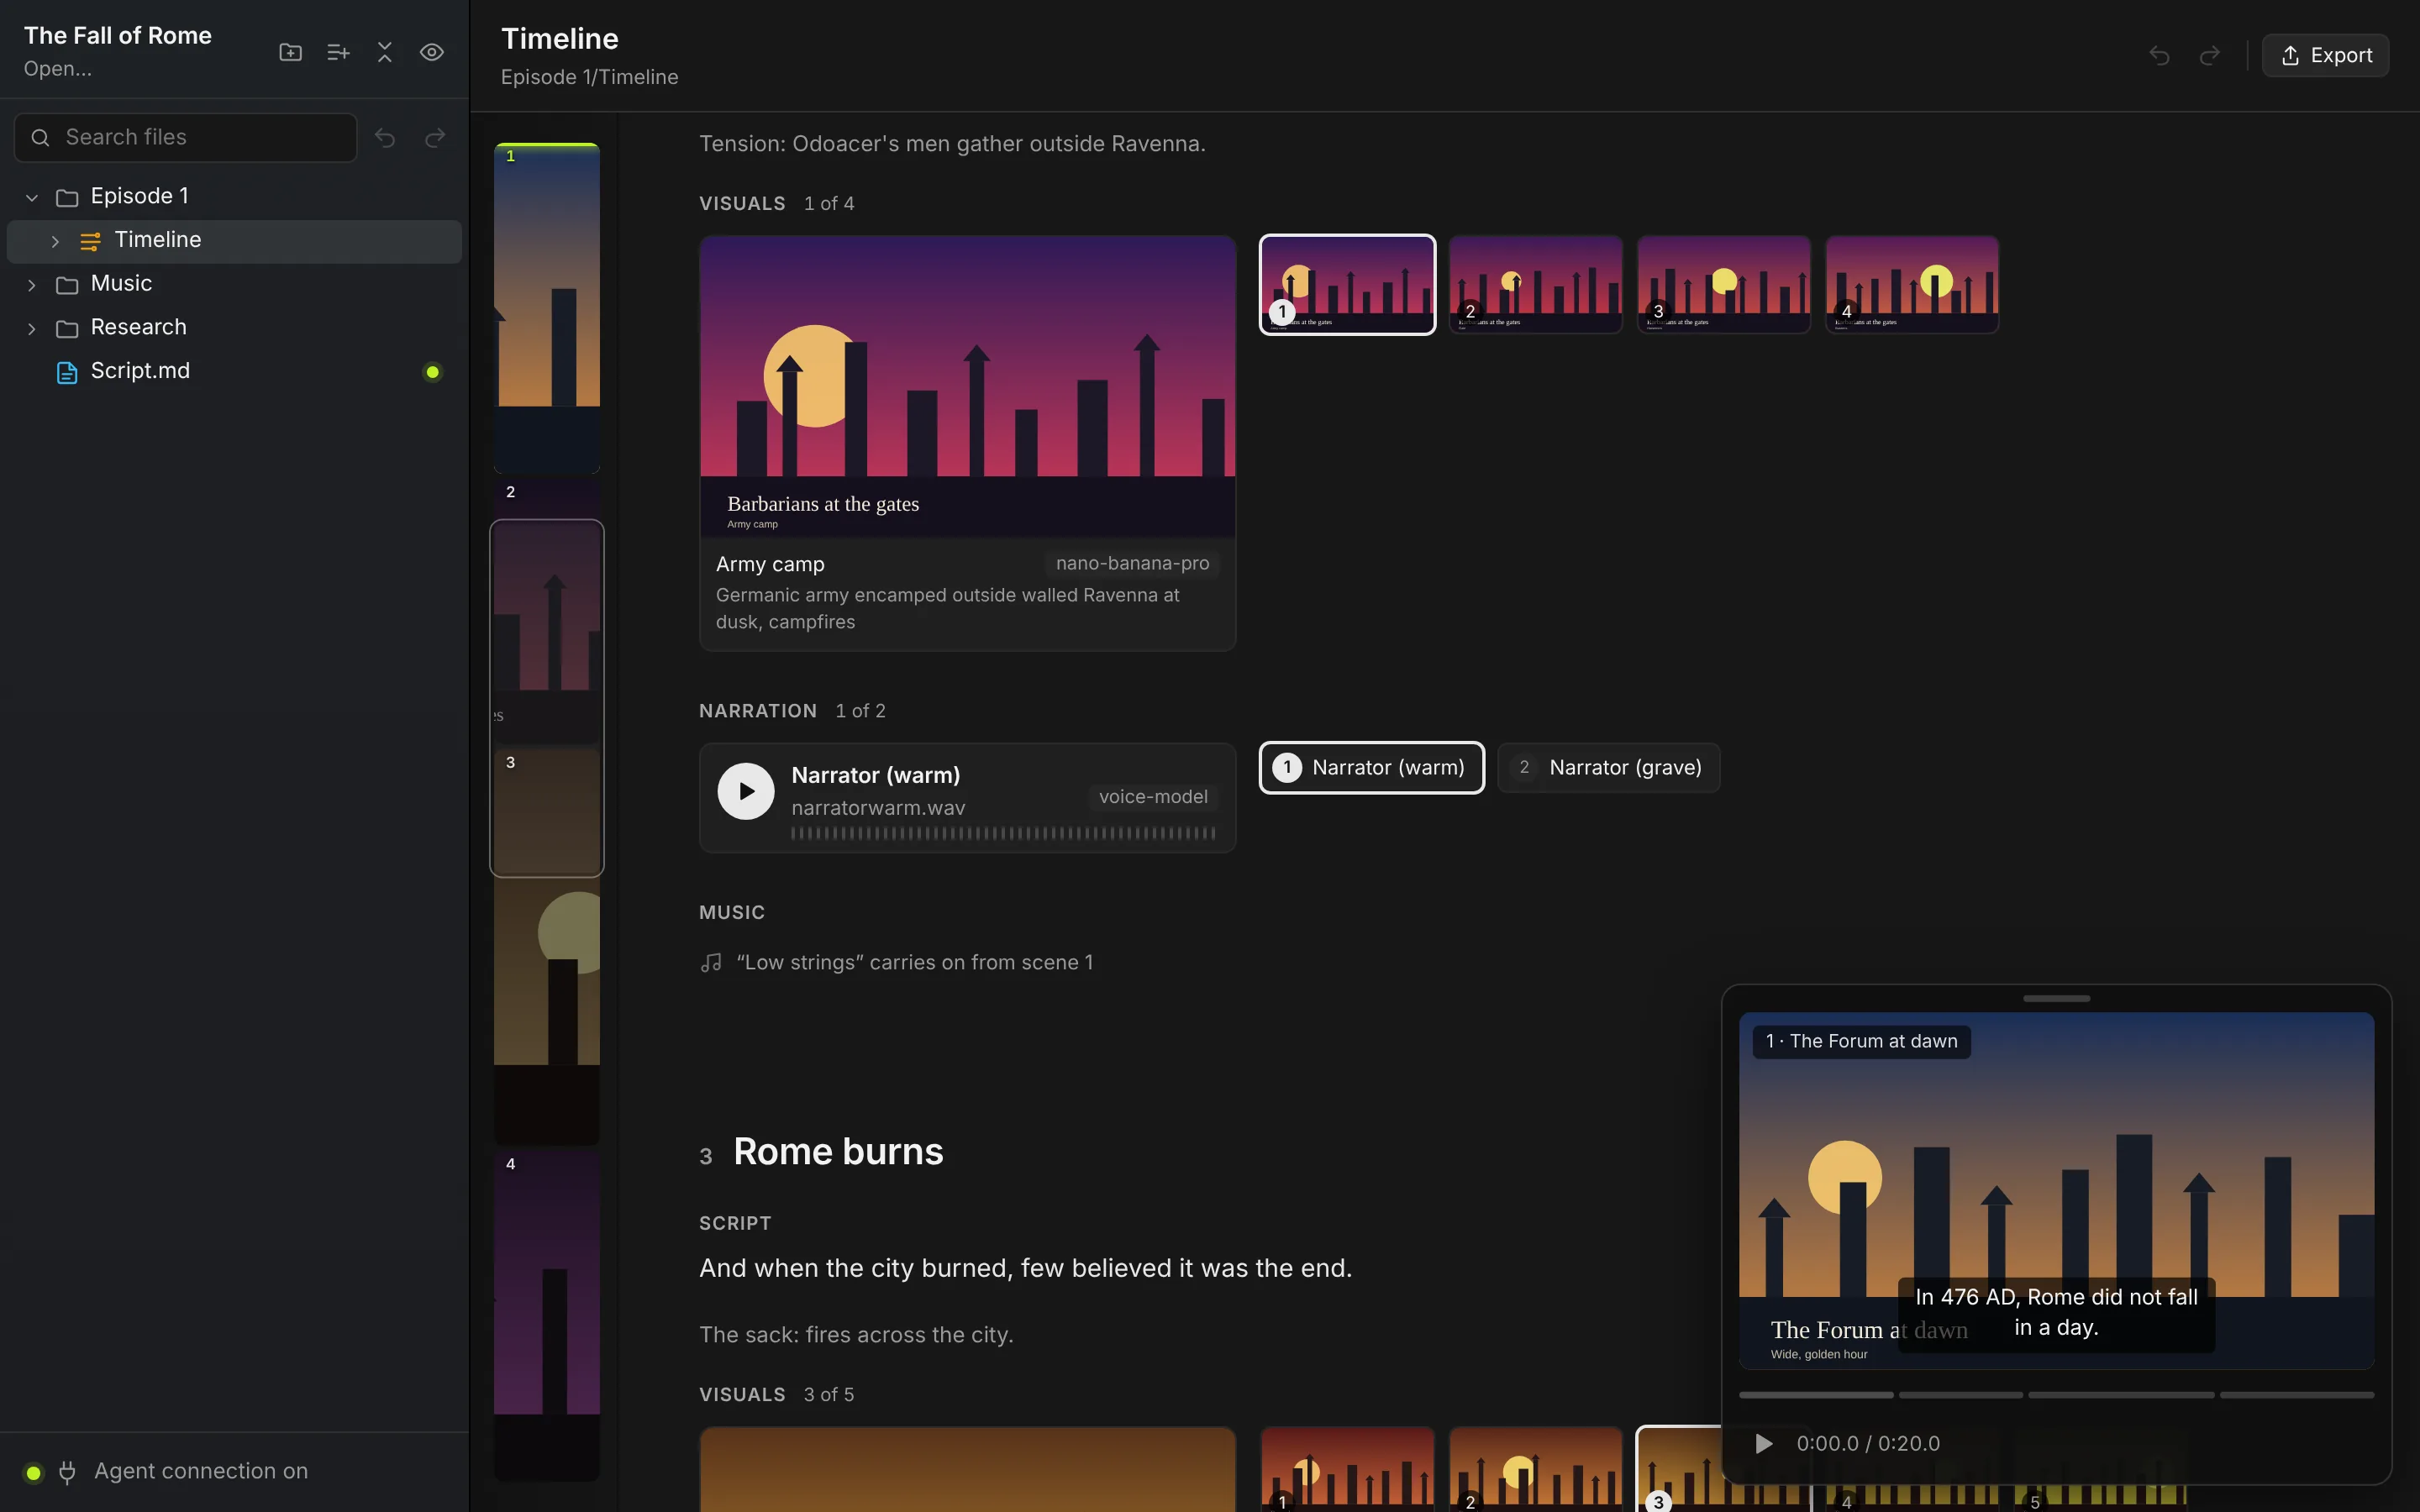Viewport: 2420px width, 1512px height.
Task: Collapse the Episode 1 folder
Action: click(x=32, y=197)
